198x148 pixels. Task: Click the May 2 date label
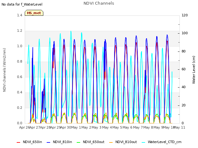click(86, 127)
